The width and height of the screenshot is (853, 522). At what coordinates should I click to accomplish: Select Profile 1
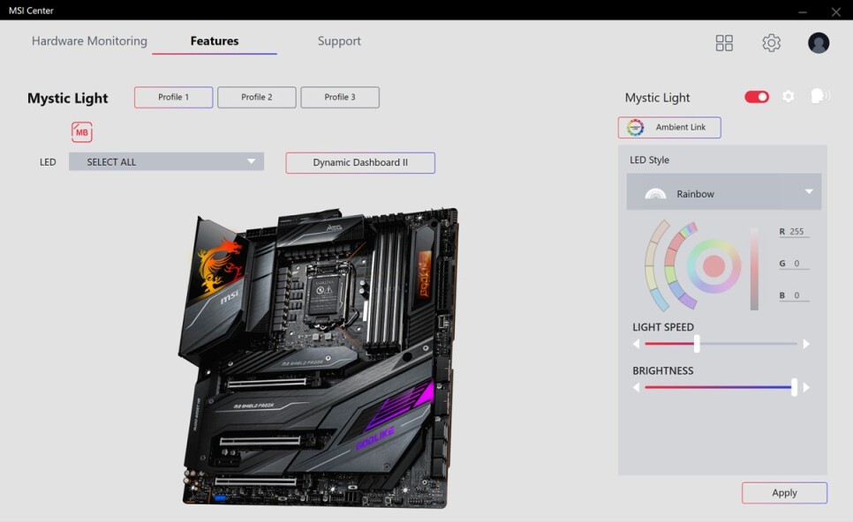[x=174, y=97]
